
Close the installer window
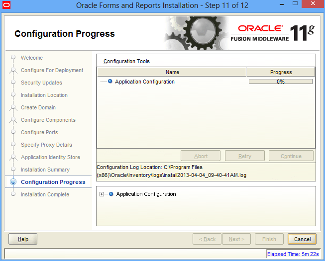pyautogui.click(x=313, y=3)
